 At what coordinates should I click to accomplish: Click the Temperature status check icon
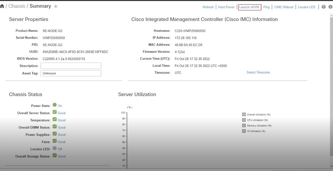click(54, 119)
